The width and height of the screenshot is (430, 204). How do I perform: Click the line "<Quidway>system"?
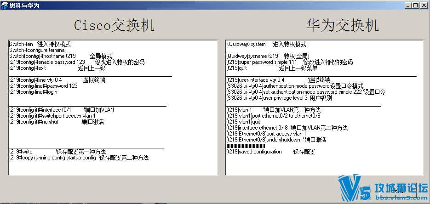click(x=246, y=44)
